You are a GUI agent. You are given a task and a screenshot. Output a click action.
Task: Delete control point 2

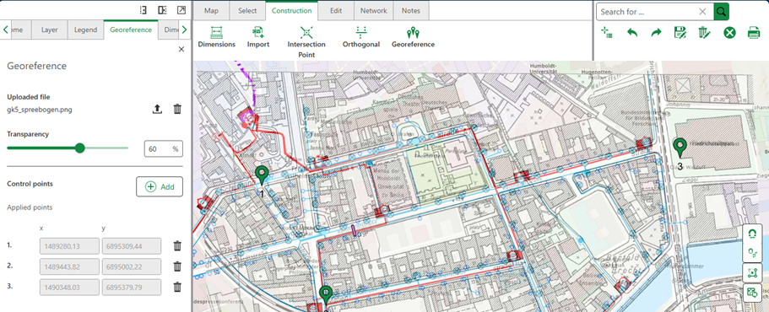[177, 266]
